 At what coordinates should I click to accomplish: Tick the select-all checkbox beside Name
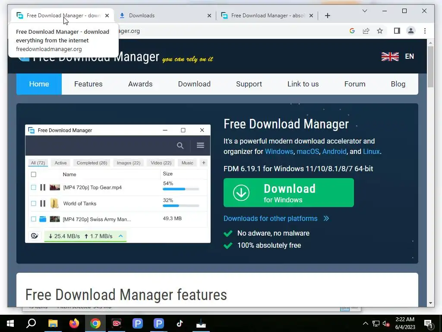coord(34,175)
